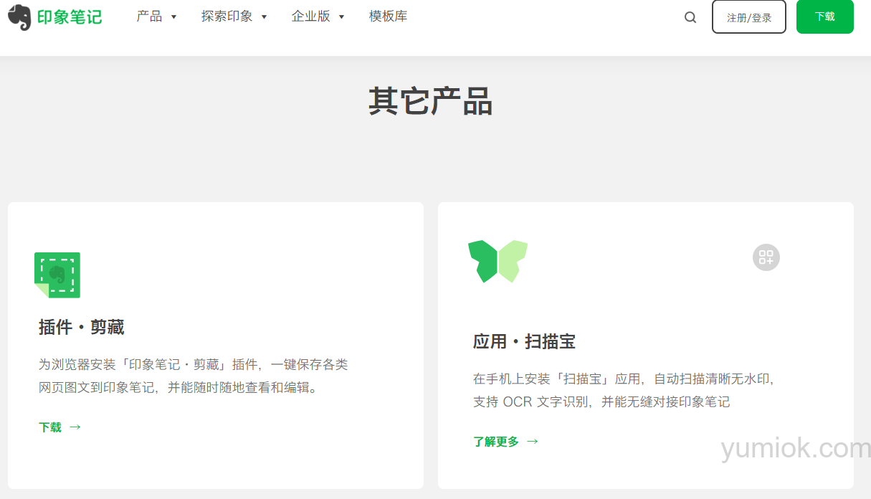Click the green 下载 button in header
871x499 pixels.
[825, 16]
